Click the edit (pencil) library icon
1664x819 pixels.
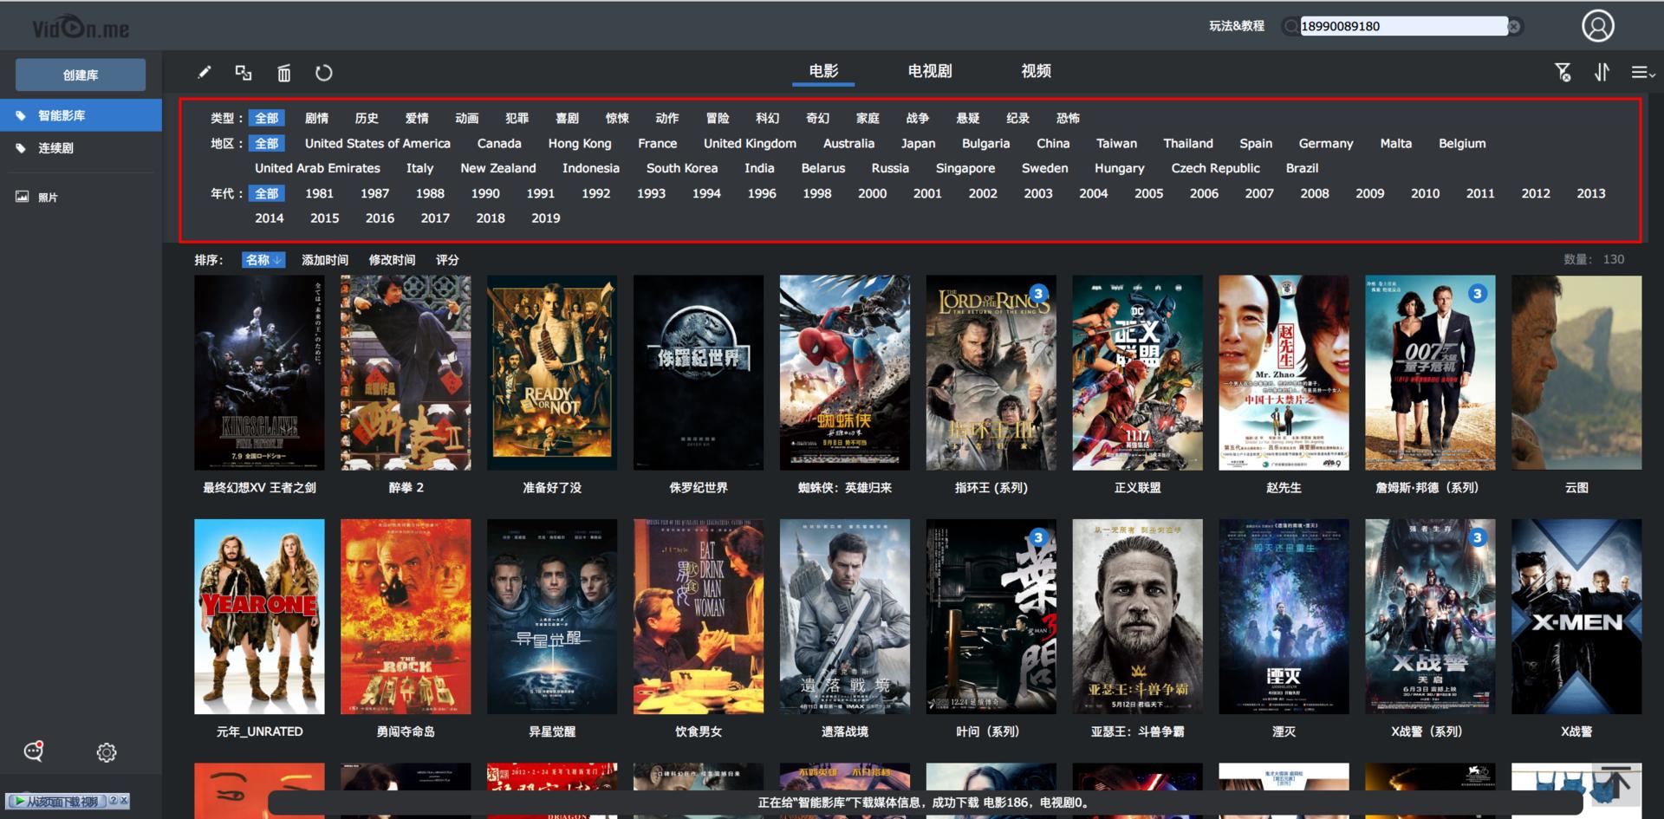(x=204, y=73)
